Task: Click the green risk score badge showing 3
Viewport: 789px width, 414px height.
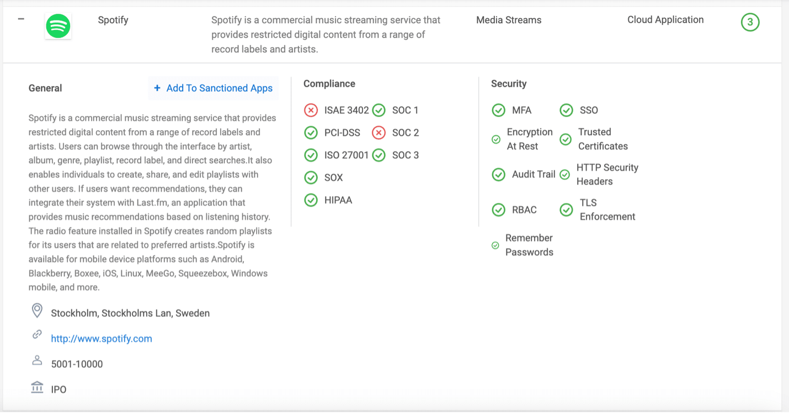Action: click(750, 23)
